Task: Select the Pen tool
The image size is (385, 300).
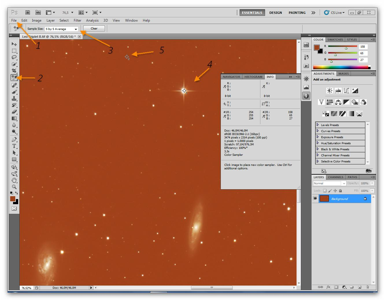Action: 14,139
